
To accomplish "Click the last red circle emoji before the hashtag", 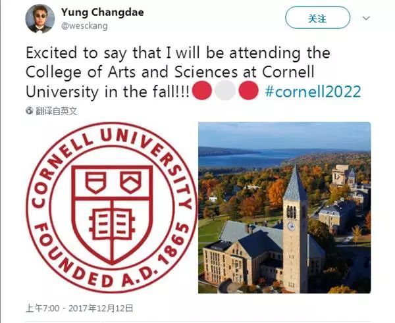I will coord(248,91).
